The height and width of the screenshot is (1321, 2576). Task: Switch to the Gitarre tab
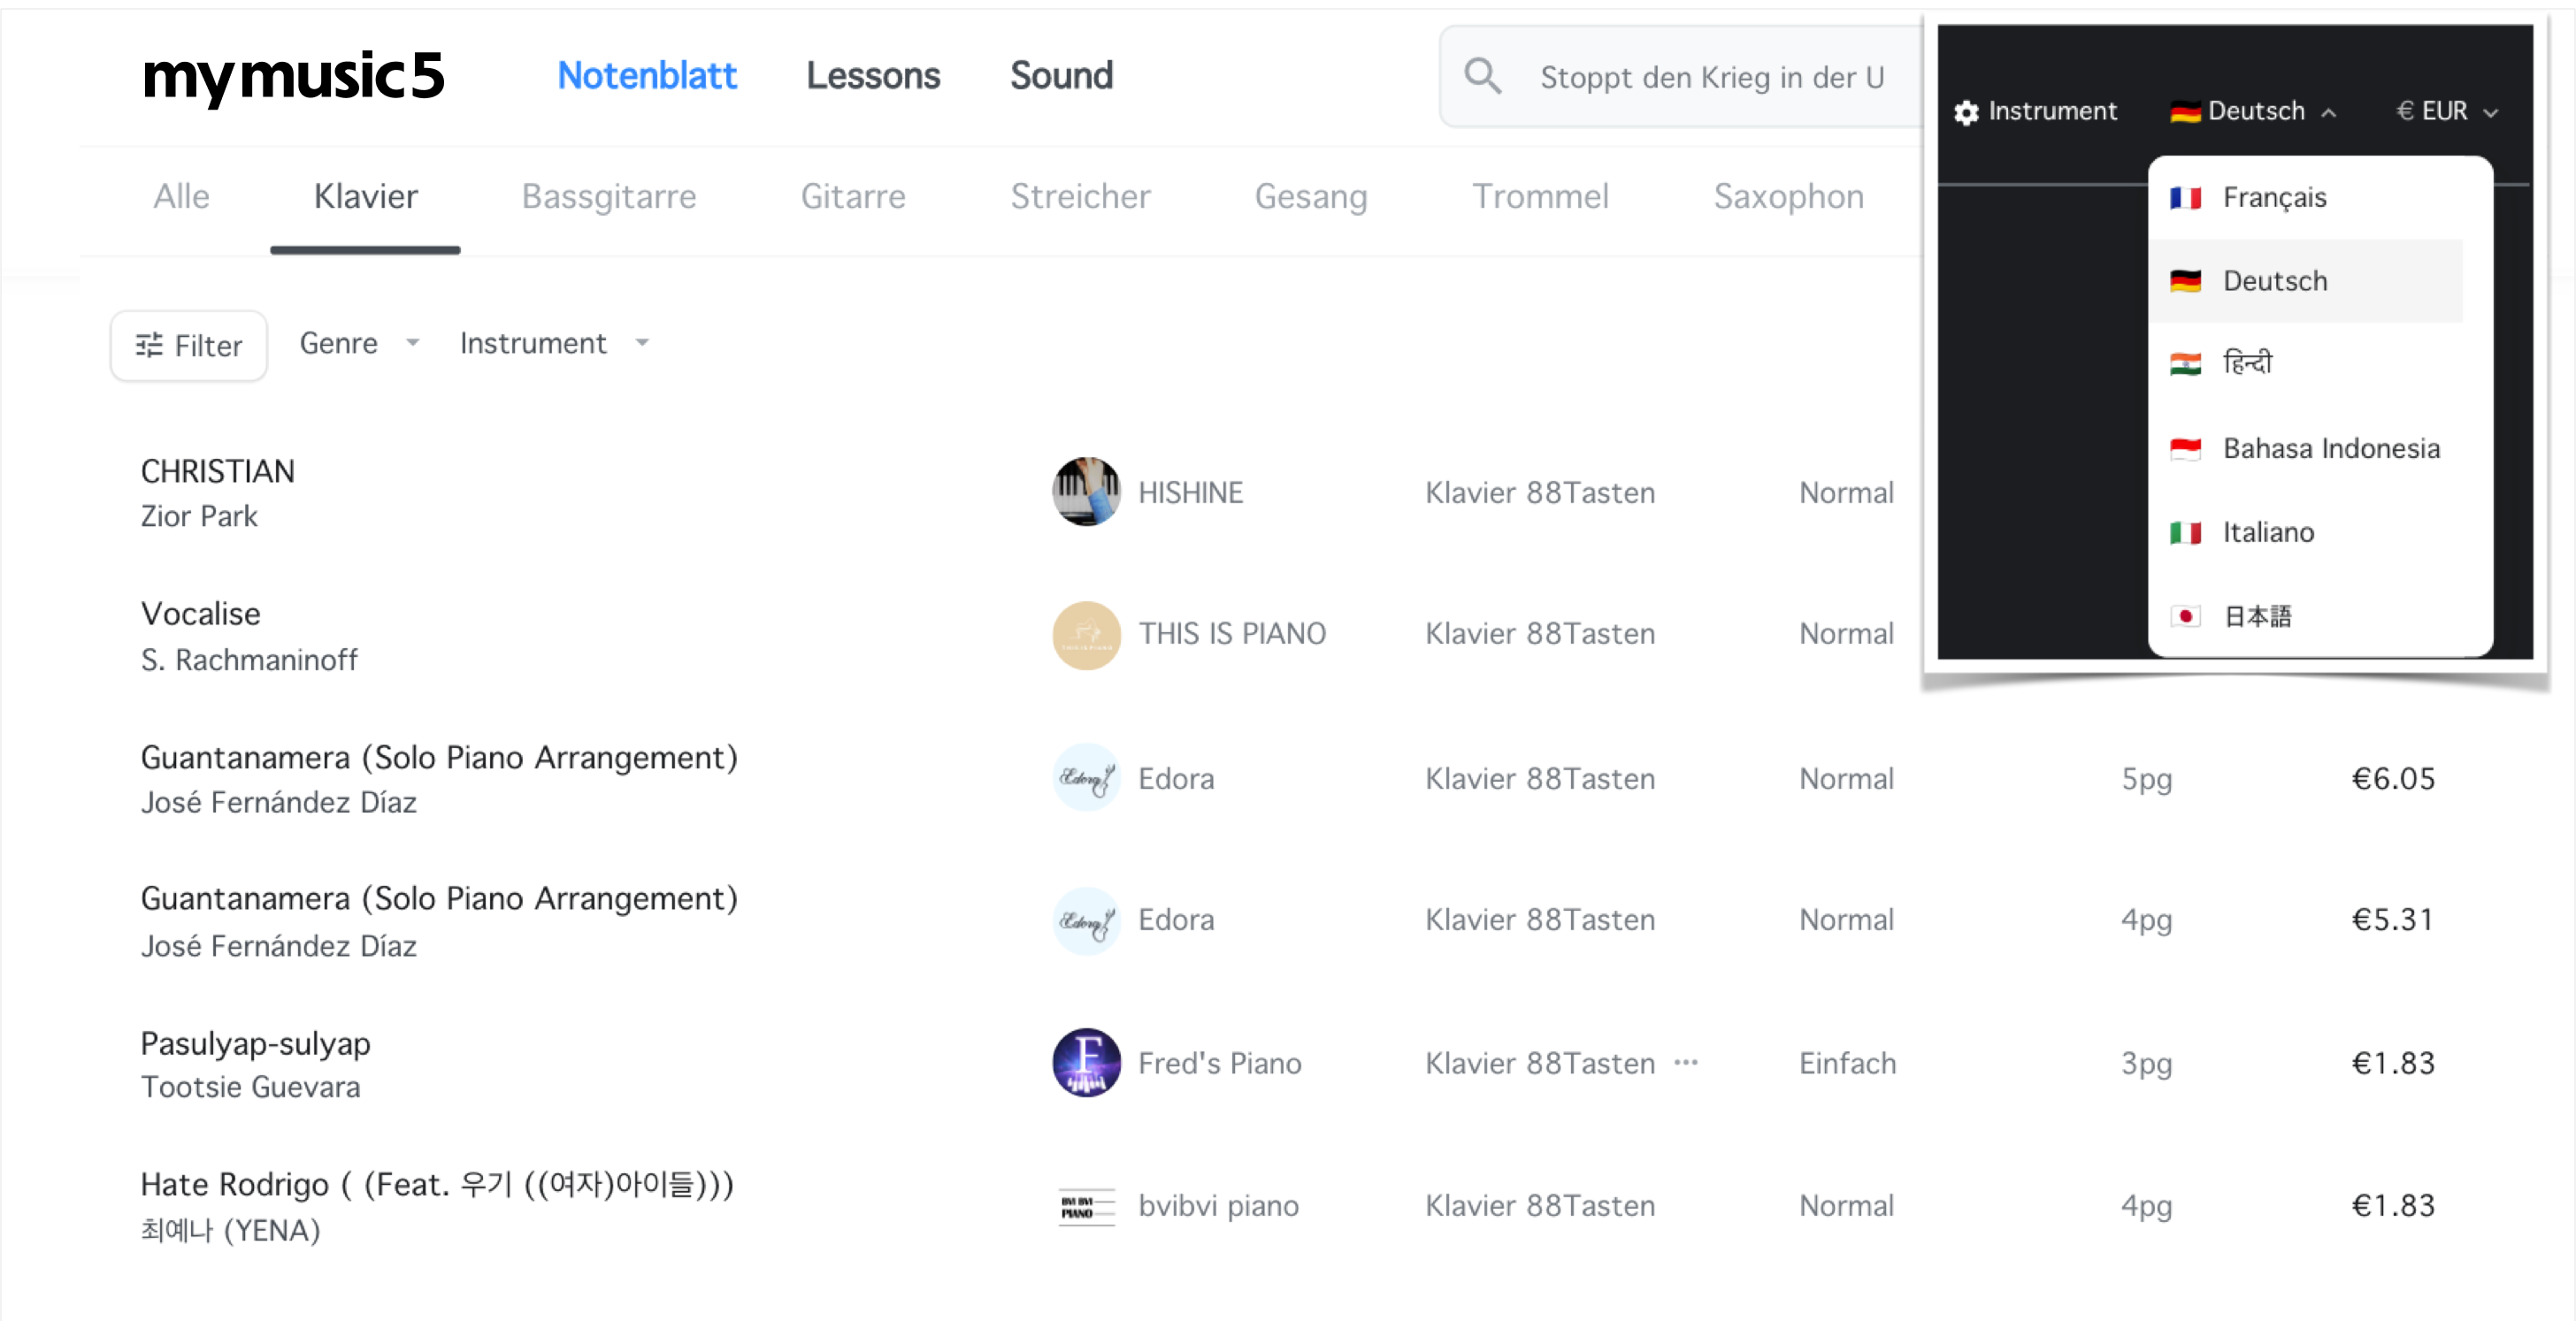pos(852,197)
